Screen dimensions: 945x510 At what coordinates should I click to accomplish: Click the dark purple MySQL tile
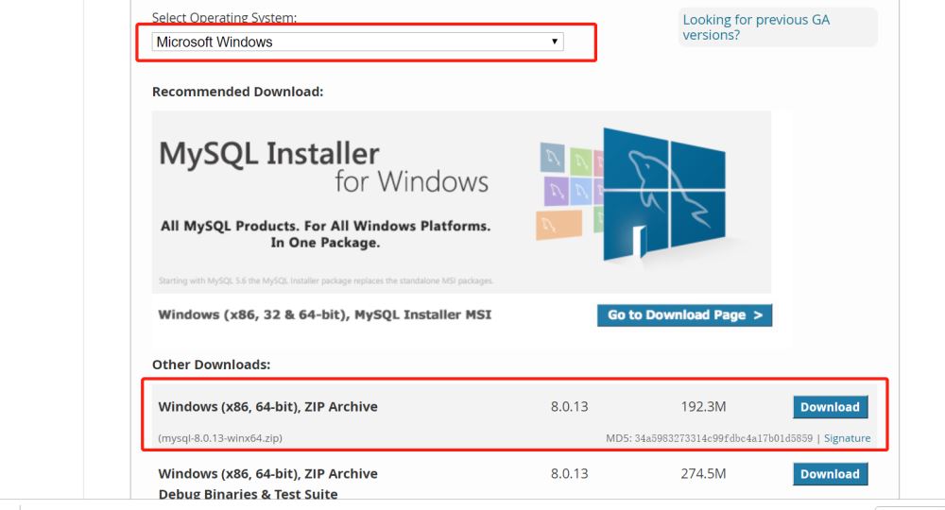click(x=557, y=189)
